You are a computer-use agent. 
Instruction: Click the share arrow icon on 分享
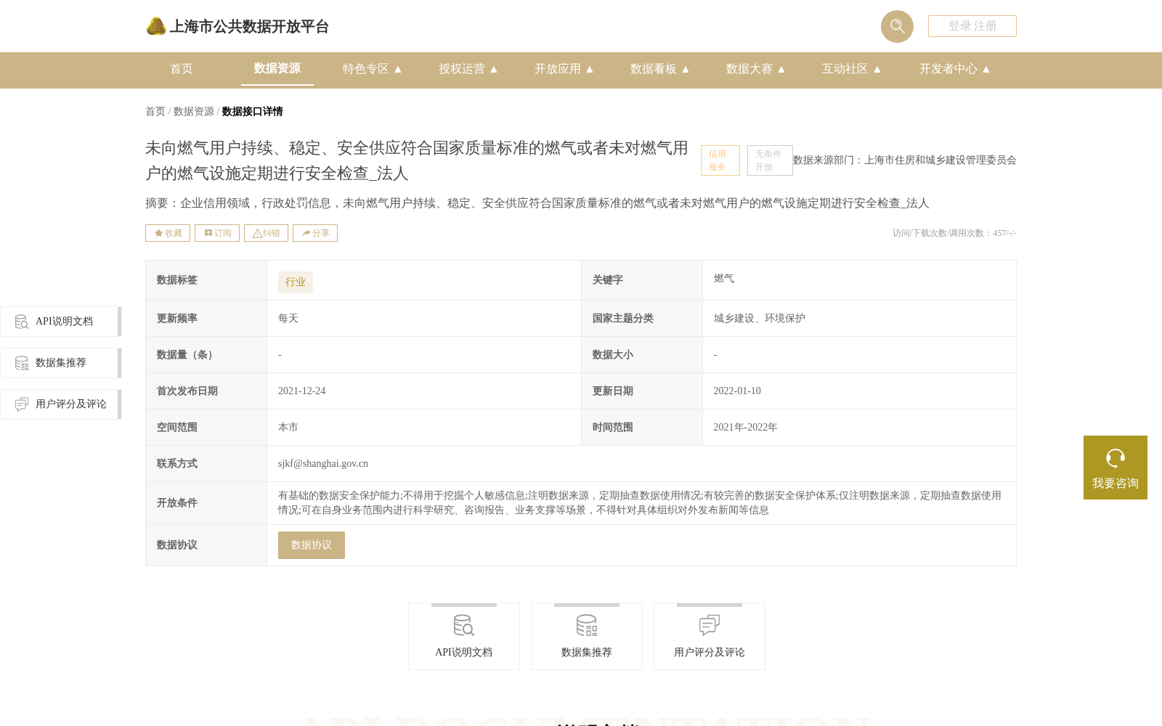306,233
